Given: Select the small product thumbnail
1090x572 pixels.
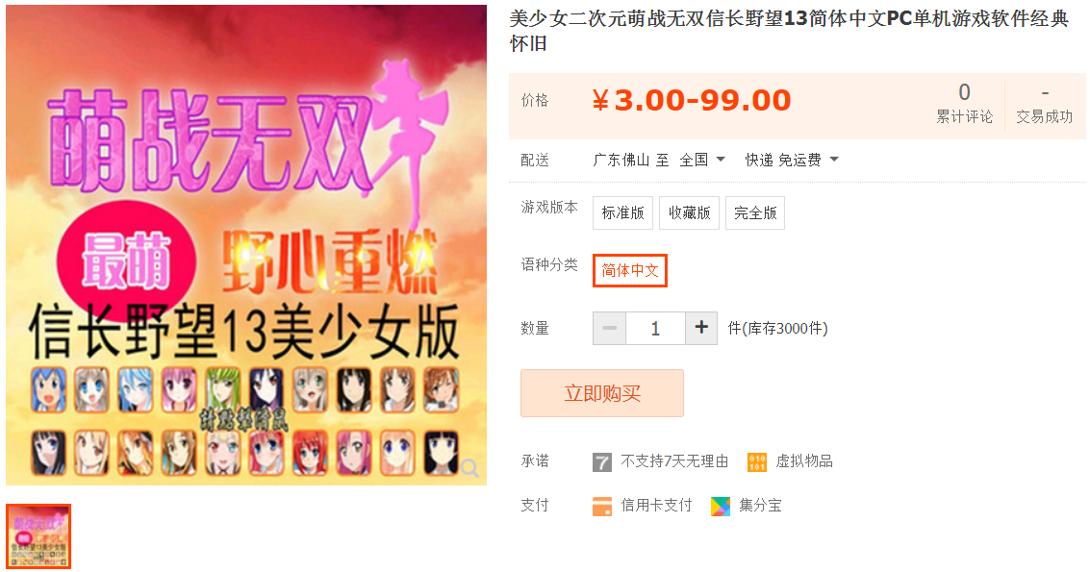Looking at the screenshot, I should pos(38,535).
